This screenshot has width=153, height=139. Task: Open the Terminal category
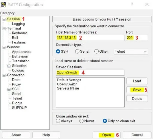[x=14, y=28]
